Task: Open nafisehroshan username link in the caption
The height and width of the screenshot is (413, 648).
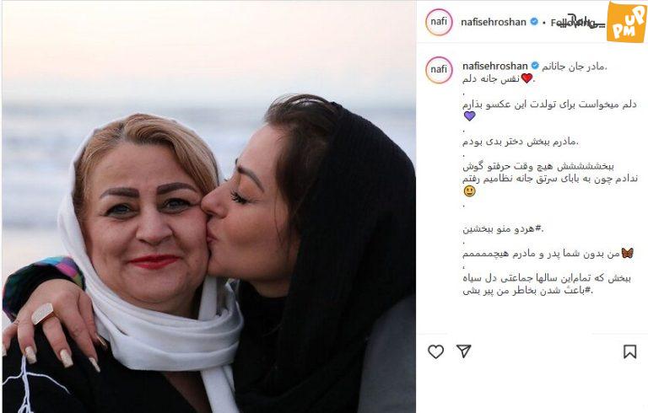Action: [494, 66]
